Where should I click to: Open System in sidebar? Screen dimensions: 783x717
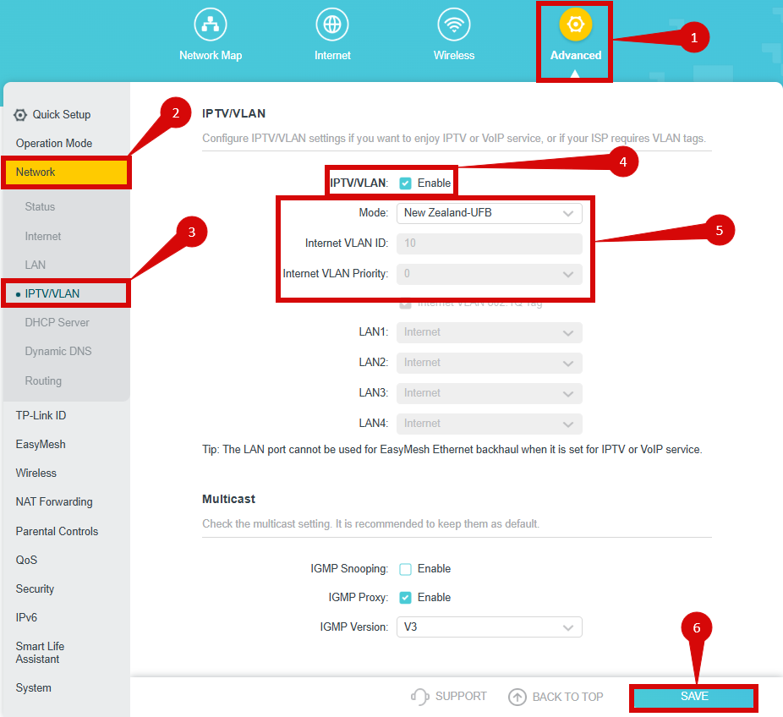(x=34, y=688)
